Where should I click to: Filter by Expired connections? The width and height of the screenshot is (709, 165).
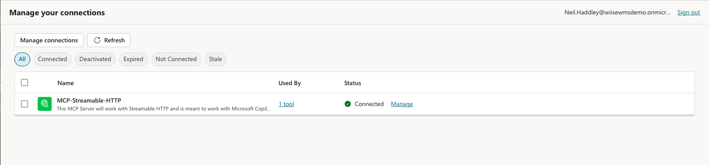click(133, 59)
